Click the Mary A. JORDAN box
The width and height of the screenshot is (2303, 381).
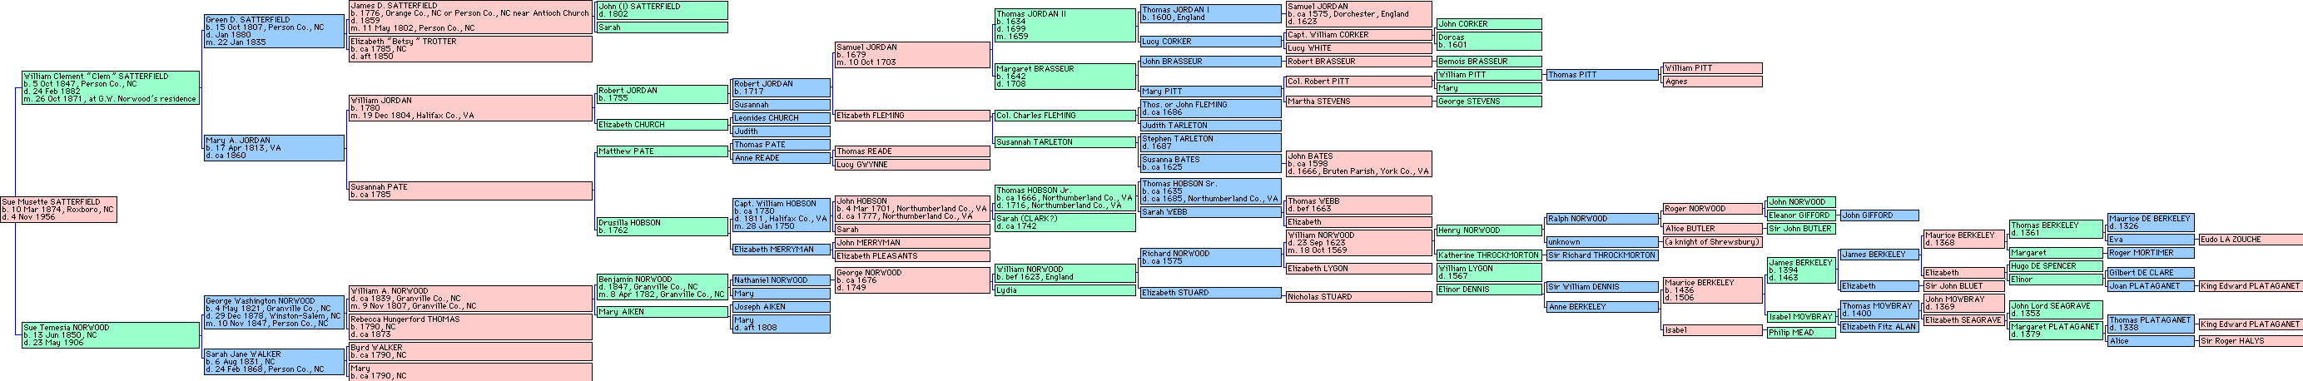pos(274,147)
